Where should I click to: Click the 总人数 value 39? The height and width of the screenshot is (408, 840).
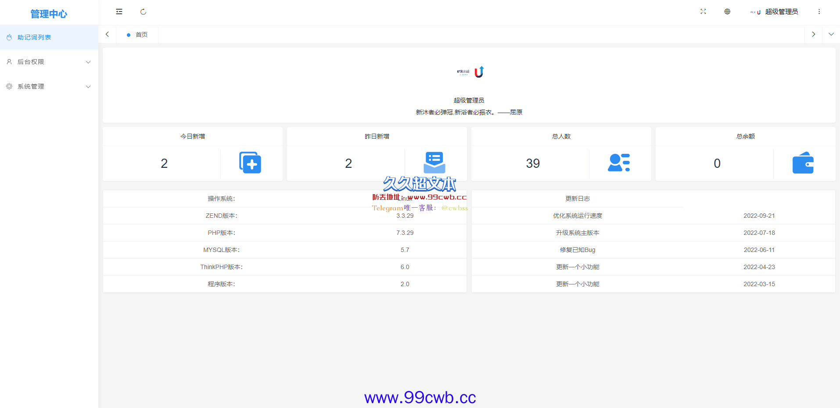(x=533, y=163)
